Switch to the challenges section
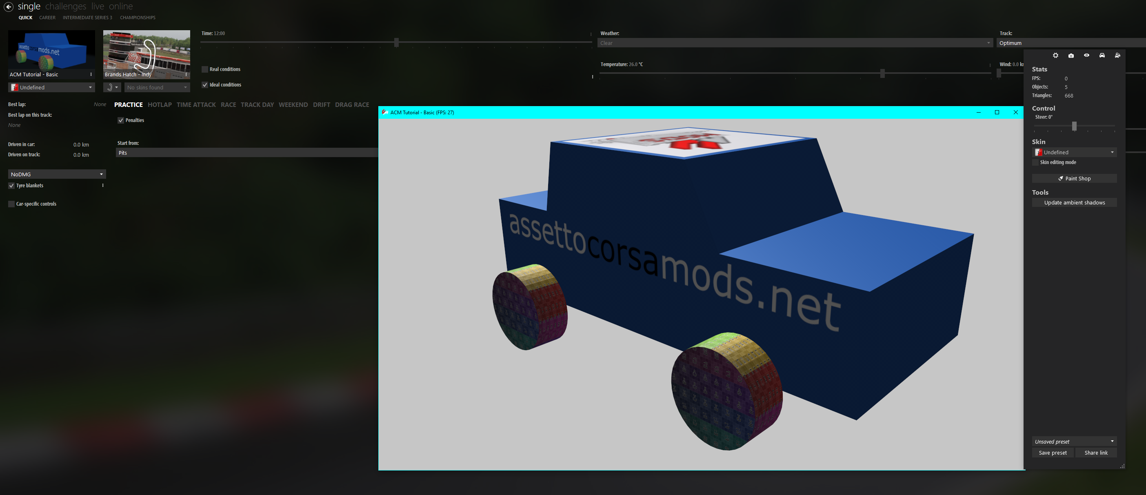The image size is (1146, 495). [x=65, y=6]
